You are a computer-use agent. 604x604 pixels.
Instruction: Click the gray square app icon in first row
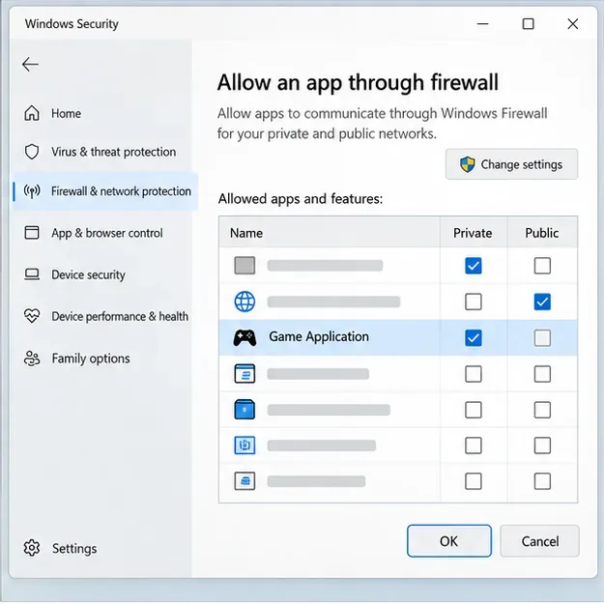tap(244, 266)
